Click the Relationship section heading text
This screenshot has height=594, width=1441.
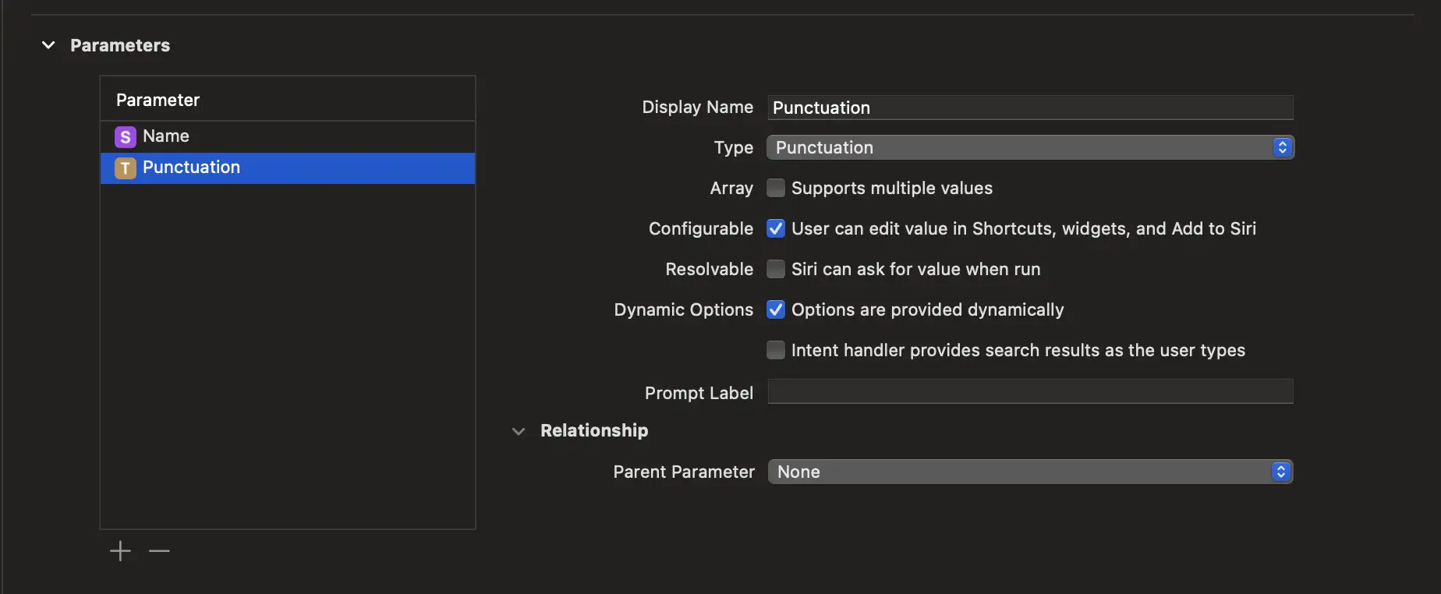coord(594,430)
